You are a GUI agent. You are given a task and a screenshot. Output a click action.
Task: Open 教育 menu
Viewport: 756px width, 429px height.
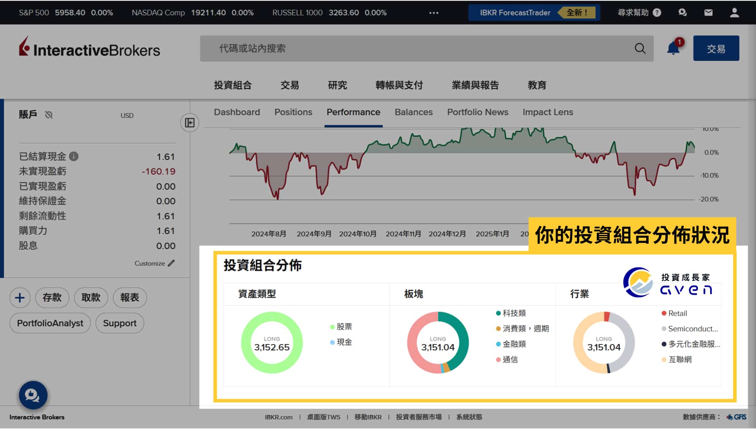tap(537, 85)
